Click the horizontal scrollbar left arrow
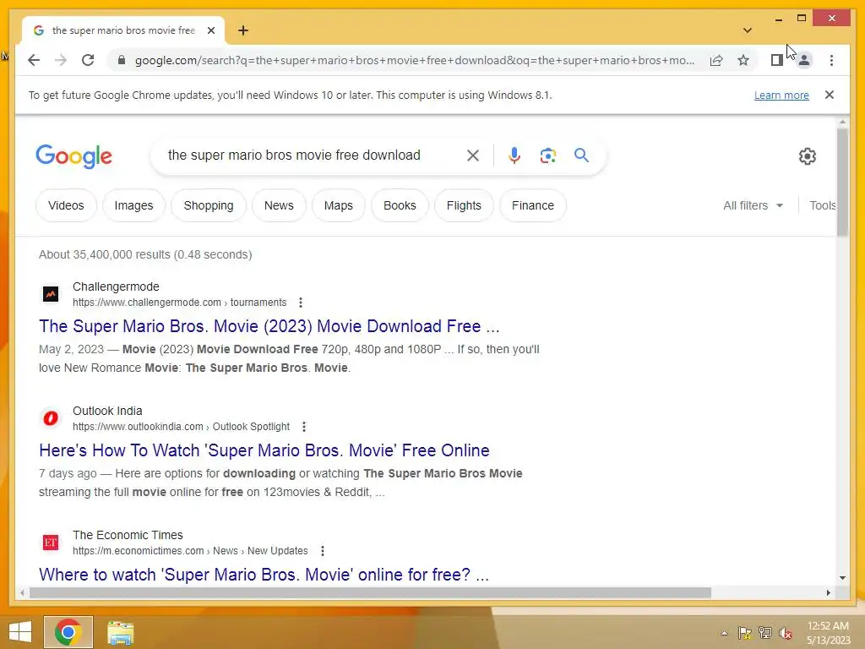The width and height of the screenshot is (865, 649). pyautogui.click(x=22, y=592)
